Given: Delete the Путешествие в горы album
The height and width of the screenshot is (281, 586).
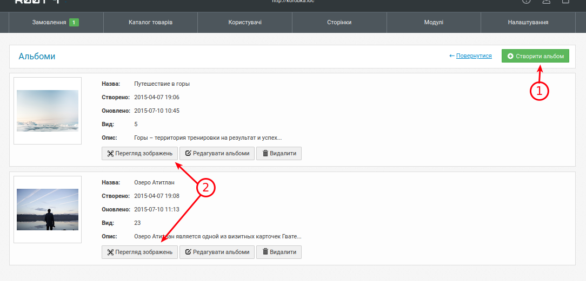Looking at the screenshot, I should click(279, 153).
